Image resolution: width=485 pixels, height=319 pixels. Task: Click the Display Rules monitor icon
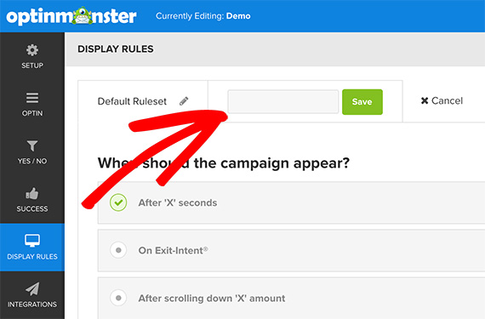[x=32, y=241]
